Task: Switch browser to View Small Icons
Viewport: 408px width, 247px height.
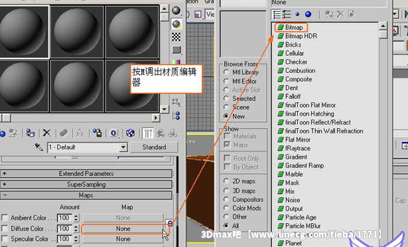Action: [297, 15]
